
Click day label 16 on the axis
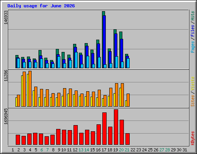[x=98, y=150]
